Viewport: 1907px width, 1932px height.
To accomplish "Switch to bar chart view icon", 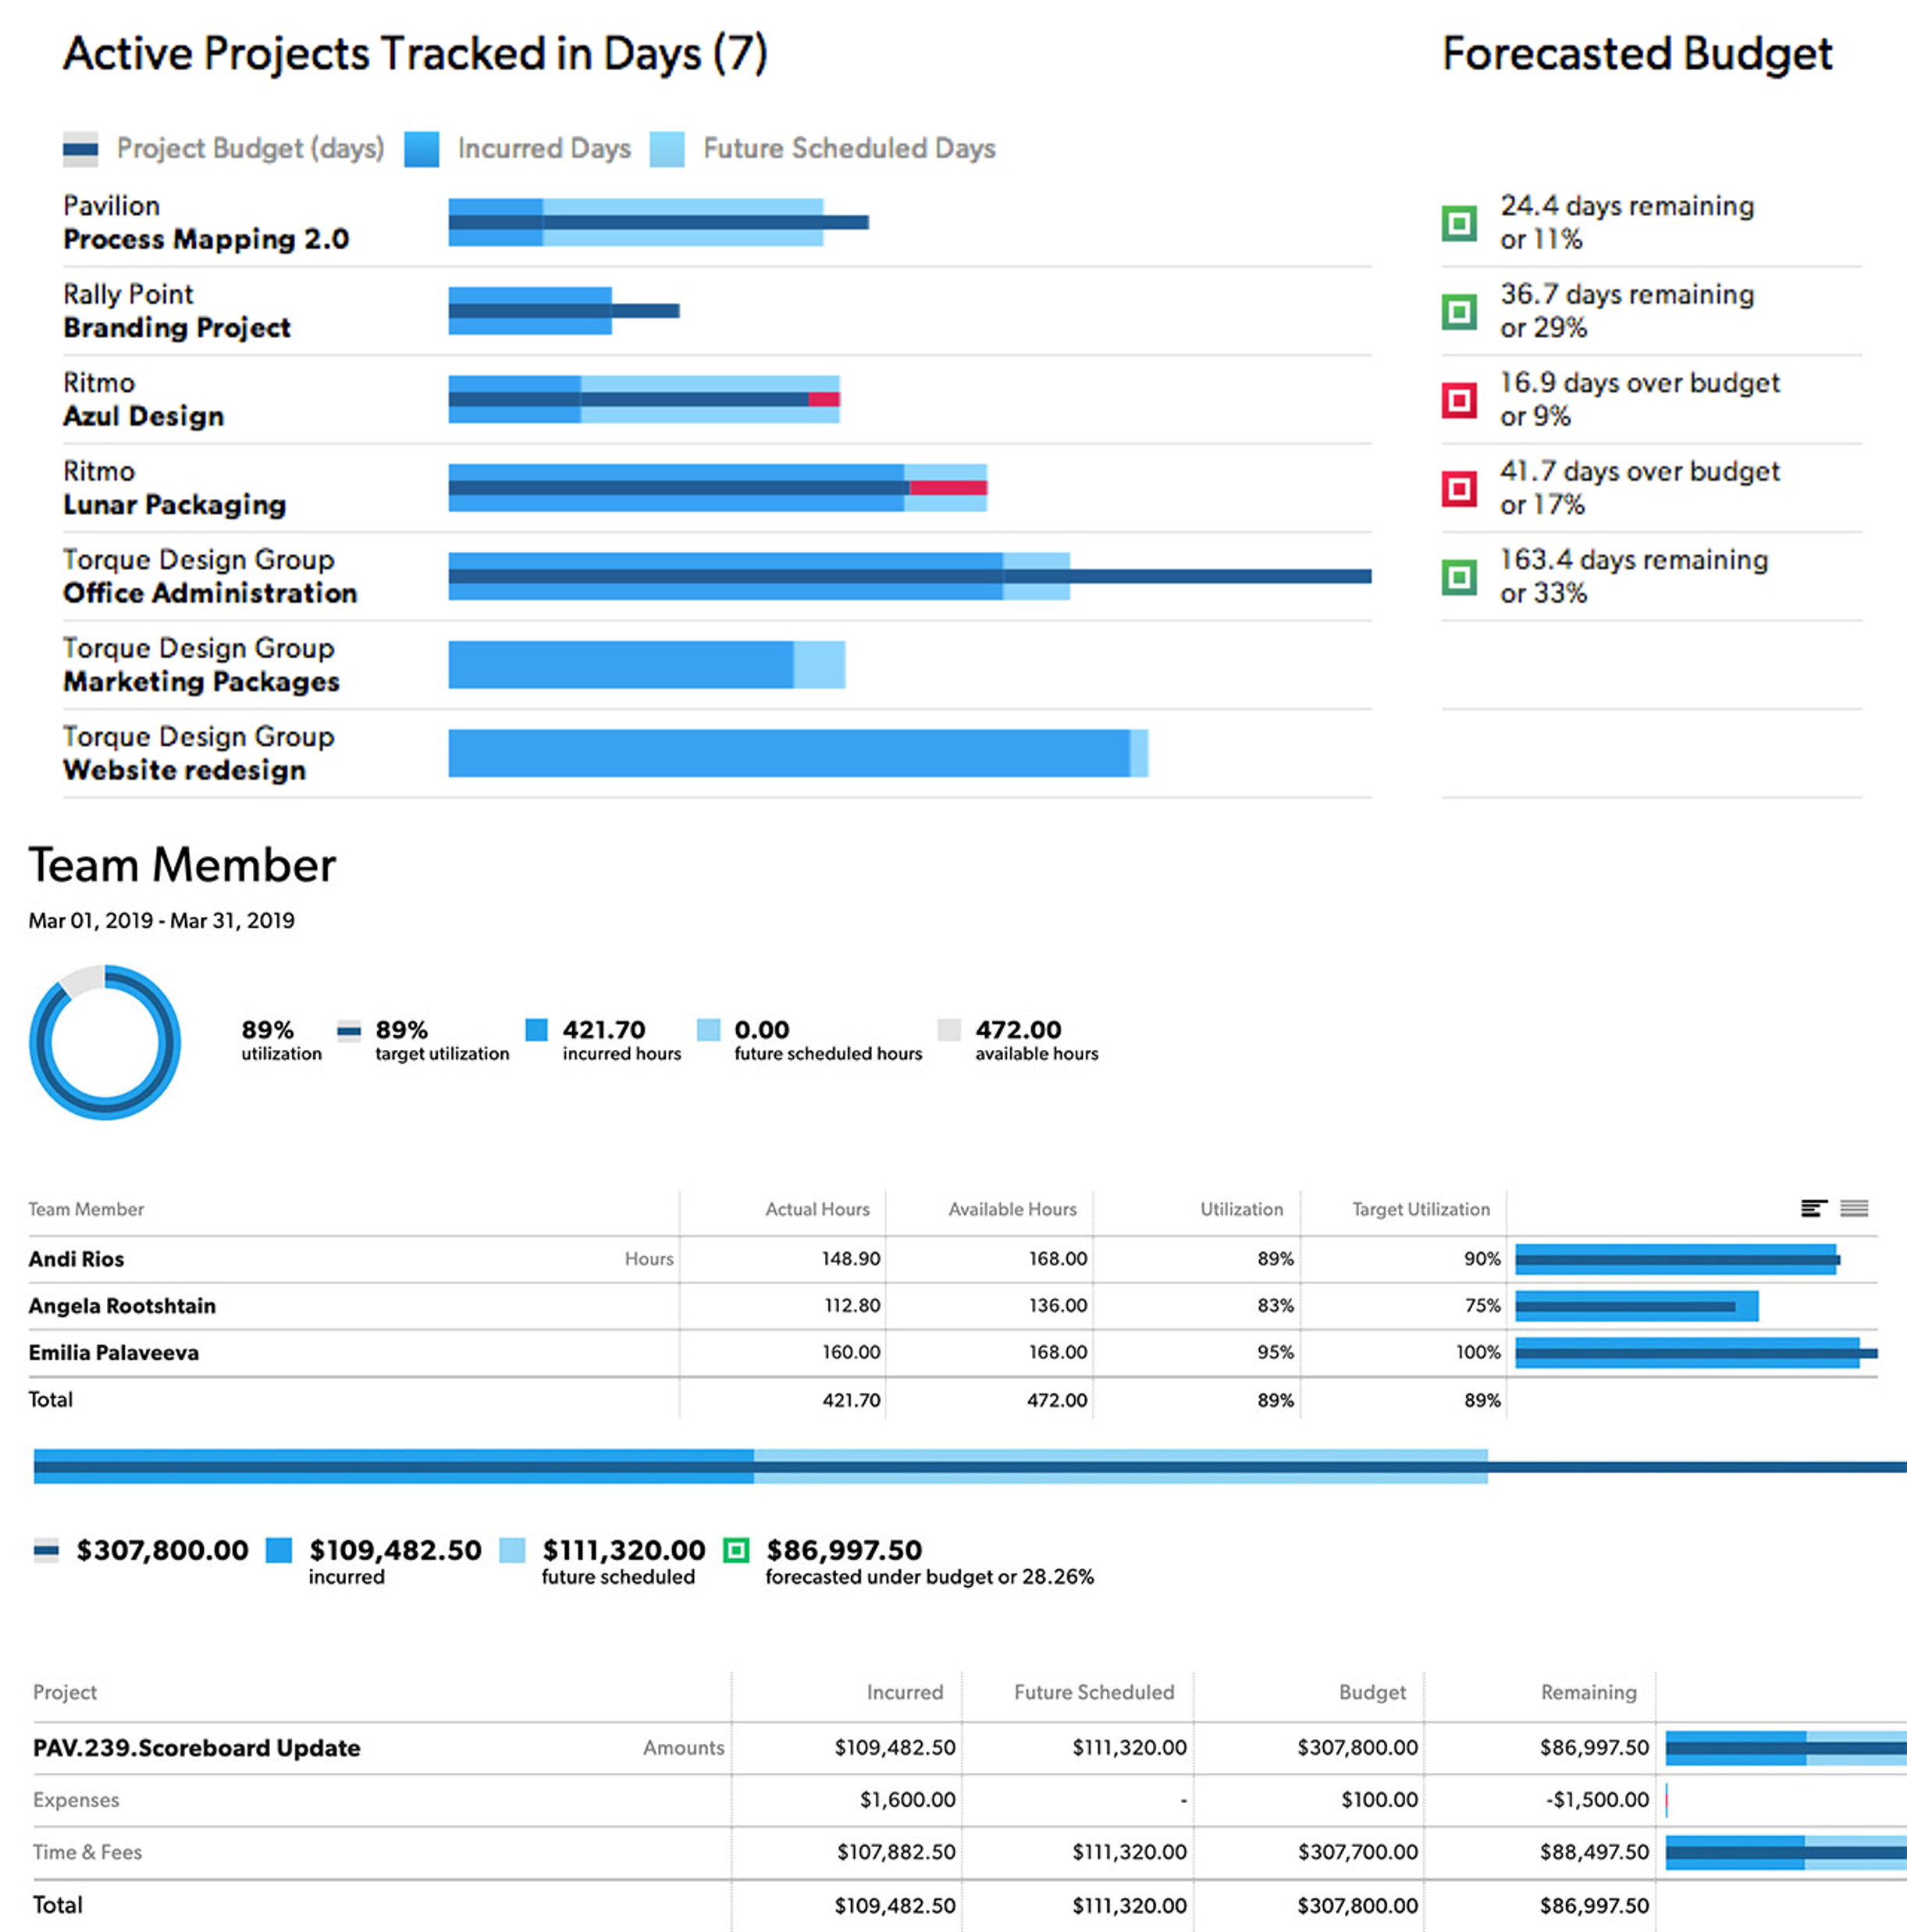I will point(1813,1208).
